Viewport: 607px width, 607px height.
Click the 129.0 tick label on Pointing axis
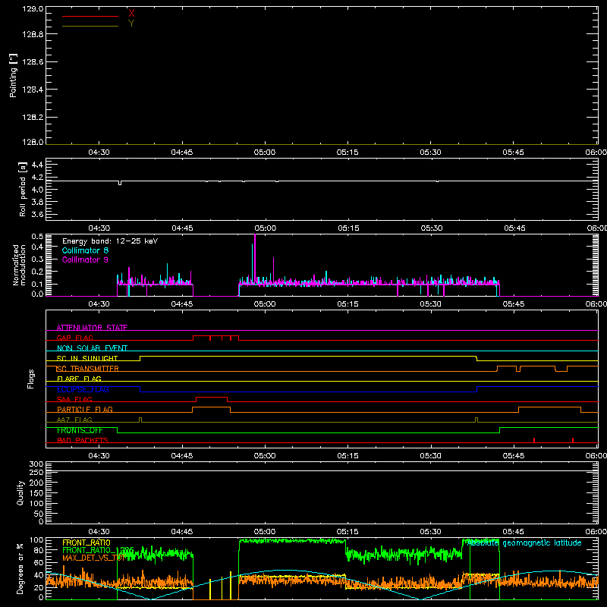[x=33, y=9]
